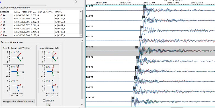The width and height of the screenshot is (215, 108).
Task: Select the R4 receiver row icon
Action: 1,15
